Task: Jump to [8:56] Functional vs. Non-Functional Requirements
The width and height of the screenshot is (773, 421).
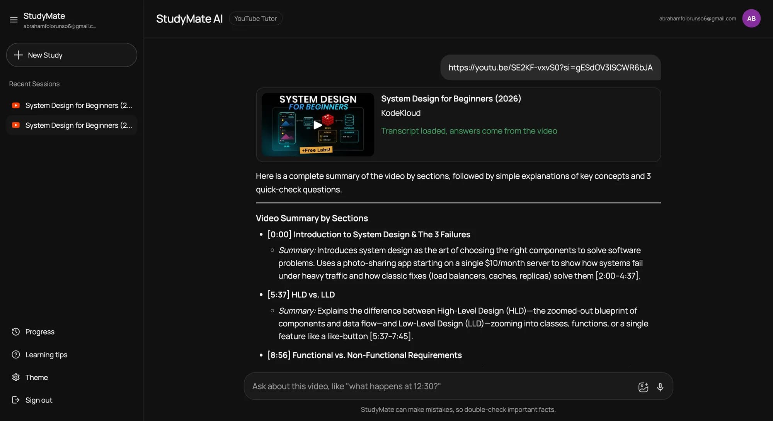Action: pos(364,355)
